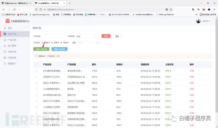Click the person icon beside 用户管理
Image resolution: width=218 pixels, height=128 pixels.
[x=5, y=46]
